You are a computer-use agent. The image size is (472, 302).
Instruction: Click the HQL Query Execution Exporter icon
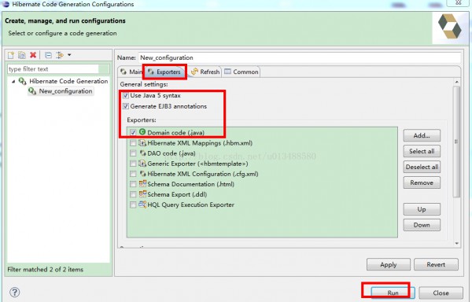(x=142, y=204)
